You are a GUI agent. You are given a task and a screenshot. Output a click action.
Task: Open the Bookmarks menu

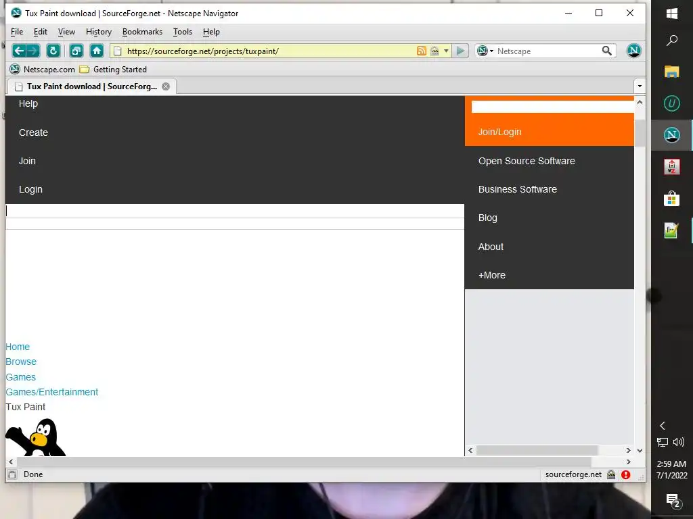coord(142,32)
